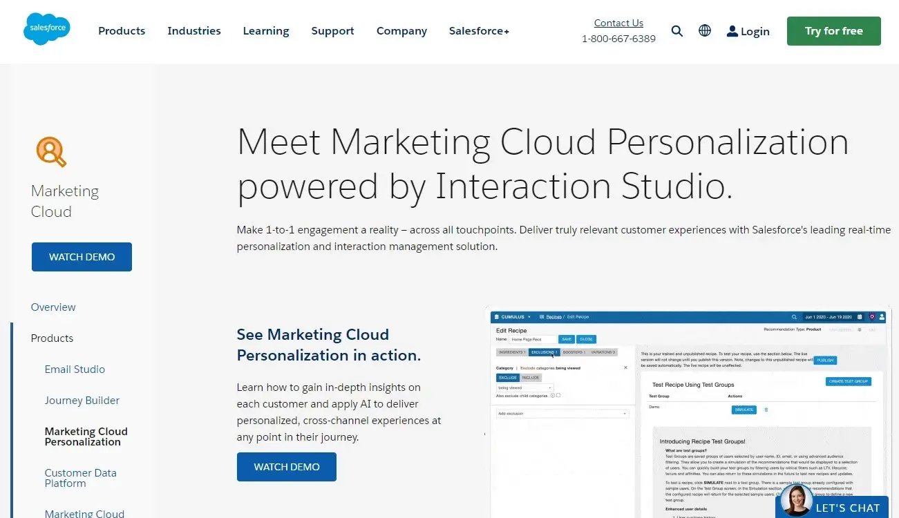
Task: Click the SIMULATE button in demo
Action: click(744, 410)
